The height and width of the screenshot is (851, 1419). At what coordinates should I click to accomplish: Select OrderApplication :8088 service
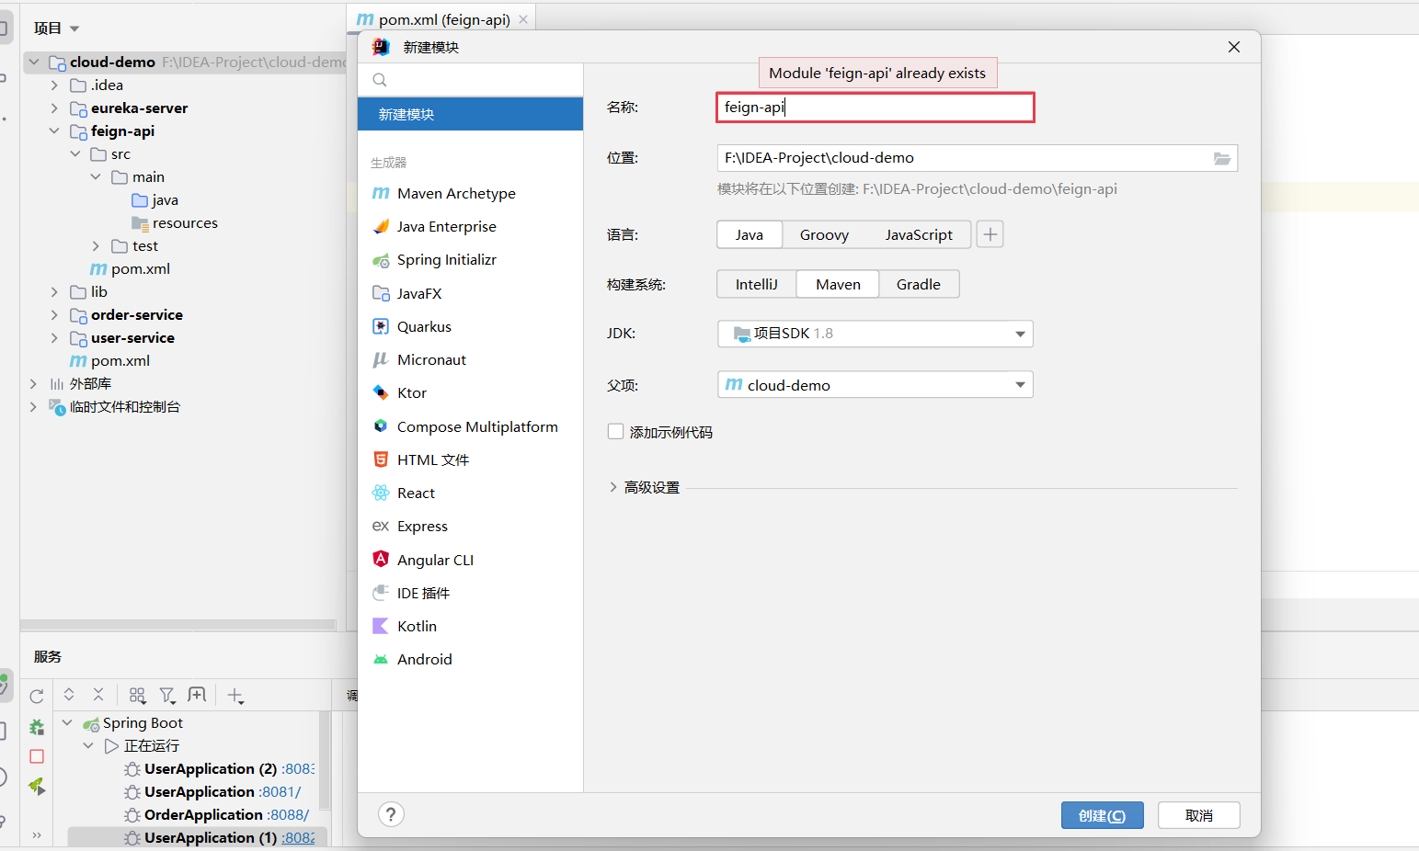tap(216, 814)
